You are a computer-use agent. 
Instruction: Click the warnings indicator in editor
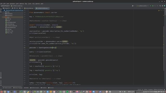tap(159, 11)
